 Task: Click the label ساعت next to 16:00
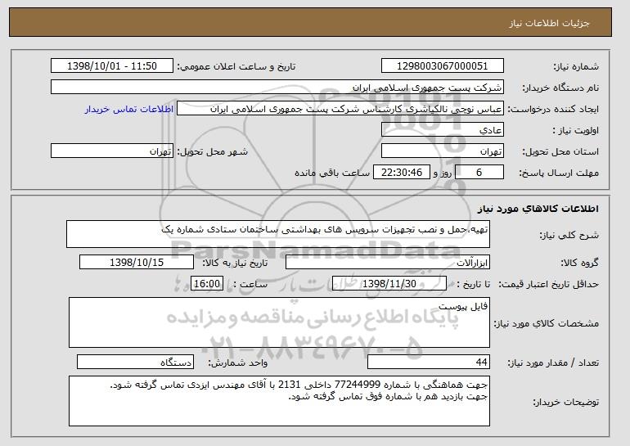(x=250, y=284)
